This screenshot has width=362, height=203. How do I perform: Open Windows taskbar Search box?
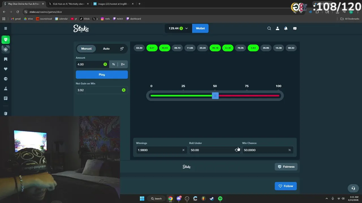[156, 198]
